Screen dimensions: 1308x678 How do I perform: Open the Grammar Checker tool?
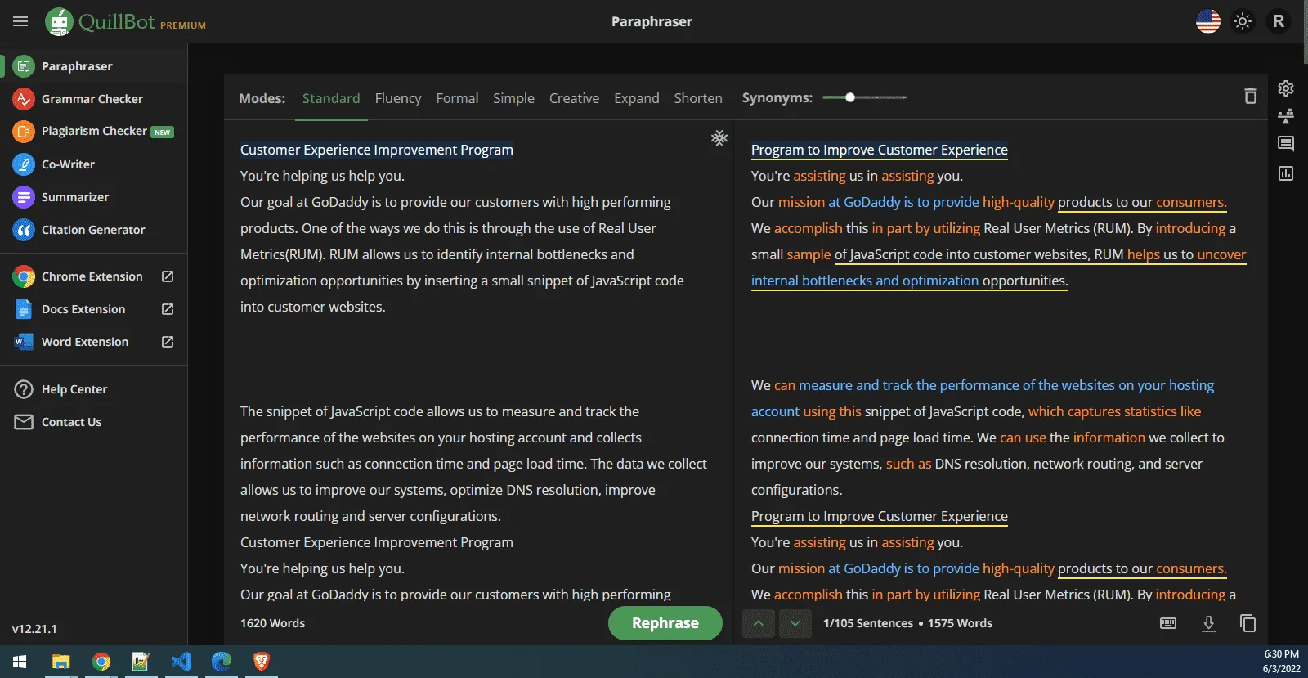click(x=92, y=99)
